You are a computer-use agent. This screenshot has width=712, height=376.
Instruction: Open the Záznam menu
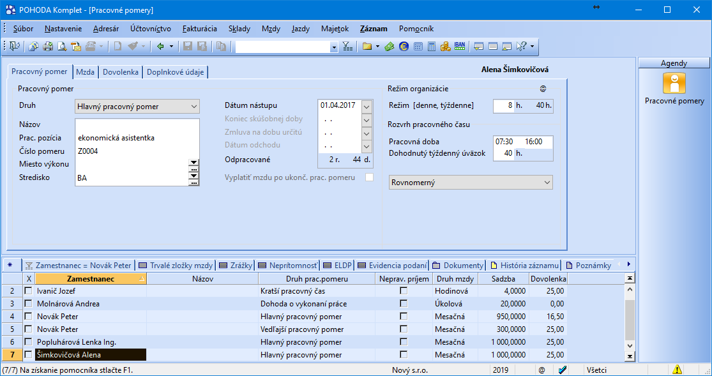click(374, 29)
